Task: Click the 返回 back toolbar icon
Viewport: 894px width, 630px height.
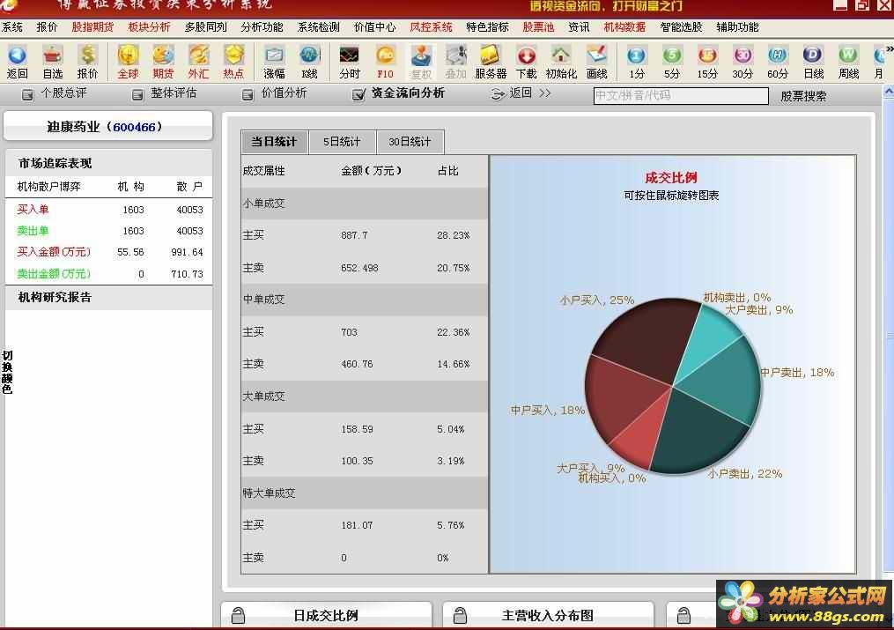Action: click(x=17, y=63)
